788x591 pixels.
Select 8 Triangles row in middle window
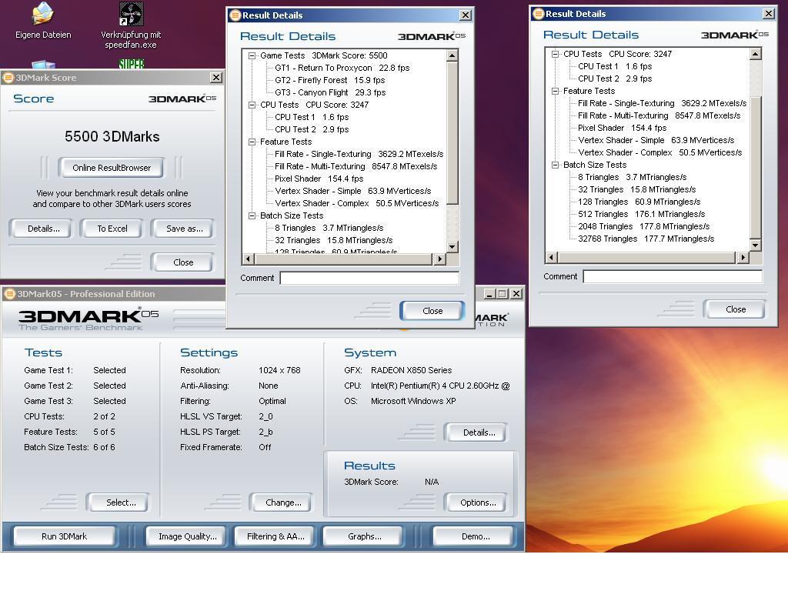point(329,228)
